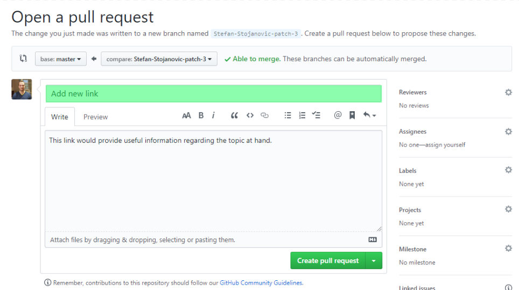Screen dimensions: 519x290
Task: Add a link using the chain icon
Action: coord(264,115)
